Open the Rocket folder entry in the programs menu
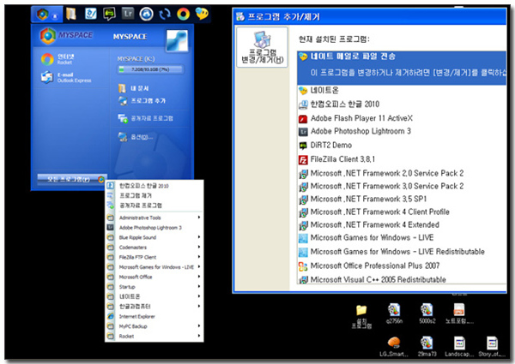 [154, 336]
